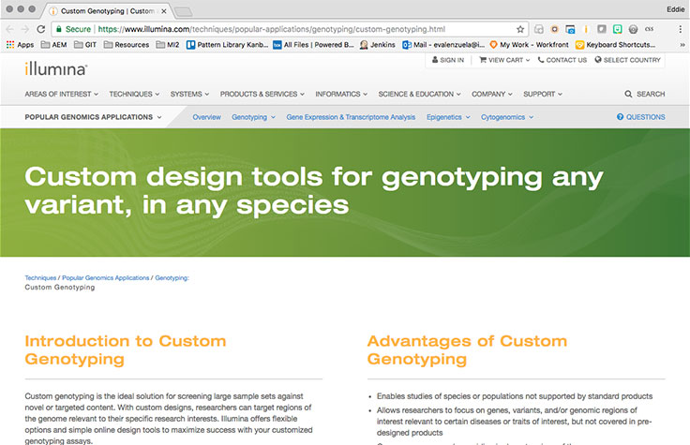Open Chrome's three-dot menu

pyautogui.click(x=680, y=29)
